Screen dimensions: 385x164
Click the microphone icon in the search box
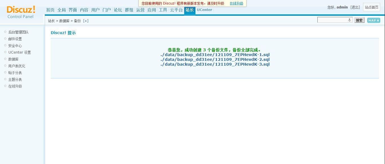point(349,20)
